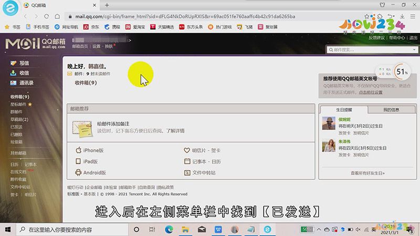Open File Explorer from the taskbar
Screen dimensions: 420x236
click(x=185, y=229)
